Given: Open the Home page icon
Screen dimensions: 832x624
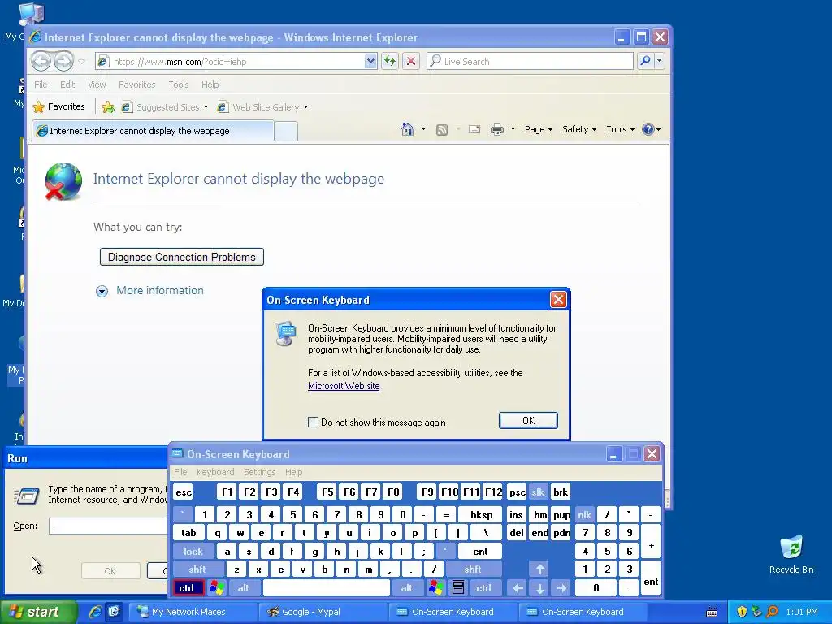Looking at the screenshot, I should coord(408,129).
